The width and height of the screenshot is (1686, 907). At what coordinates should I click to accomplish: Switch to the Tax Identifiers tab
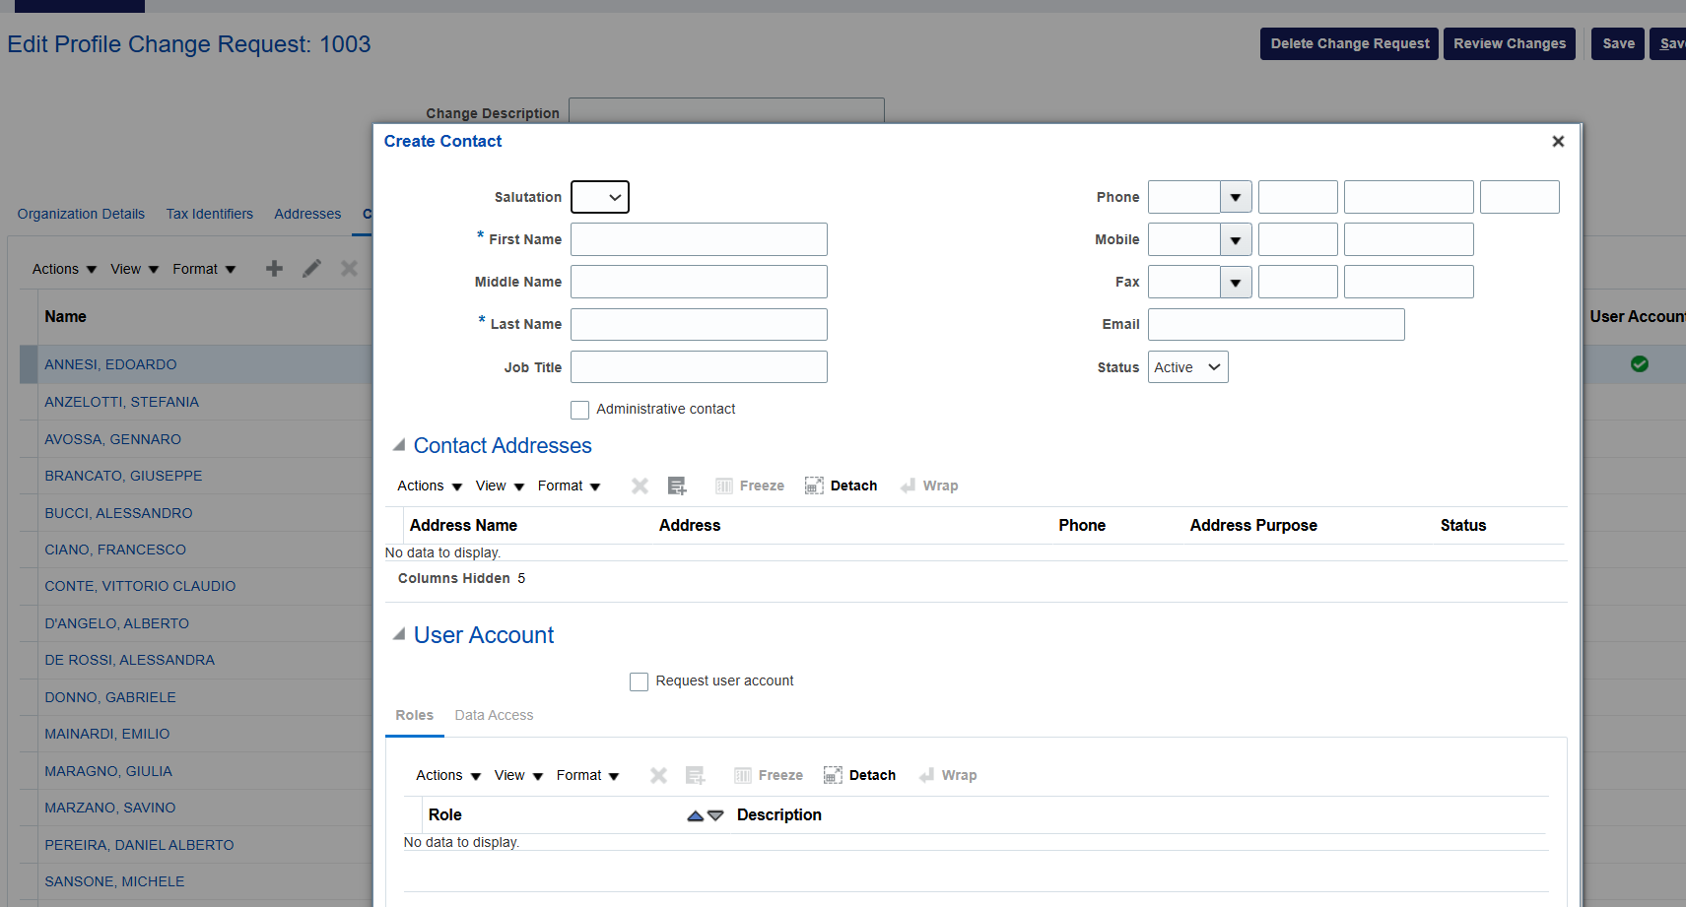(x=209, y=214)
